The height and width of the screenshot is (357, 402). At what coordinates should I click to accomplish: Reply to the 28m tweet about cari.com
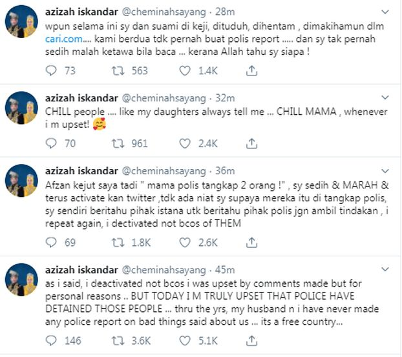click(x=54, y=70)
